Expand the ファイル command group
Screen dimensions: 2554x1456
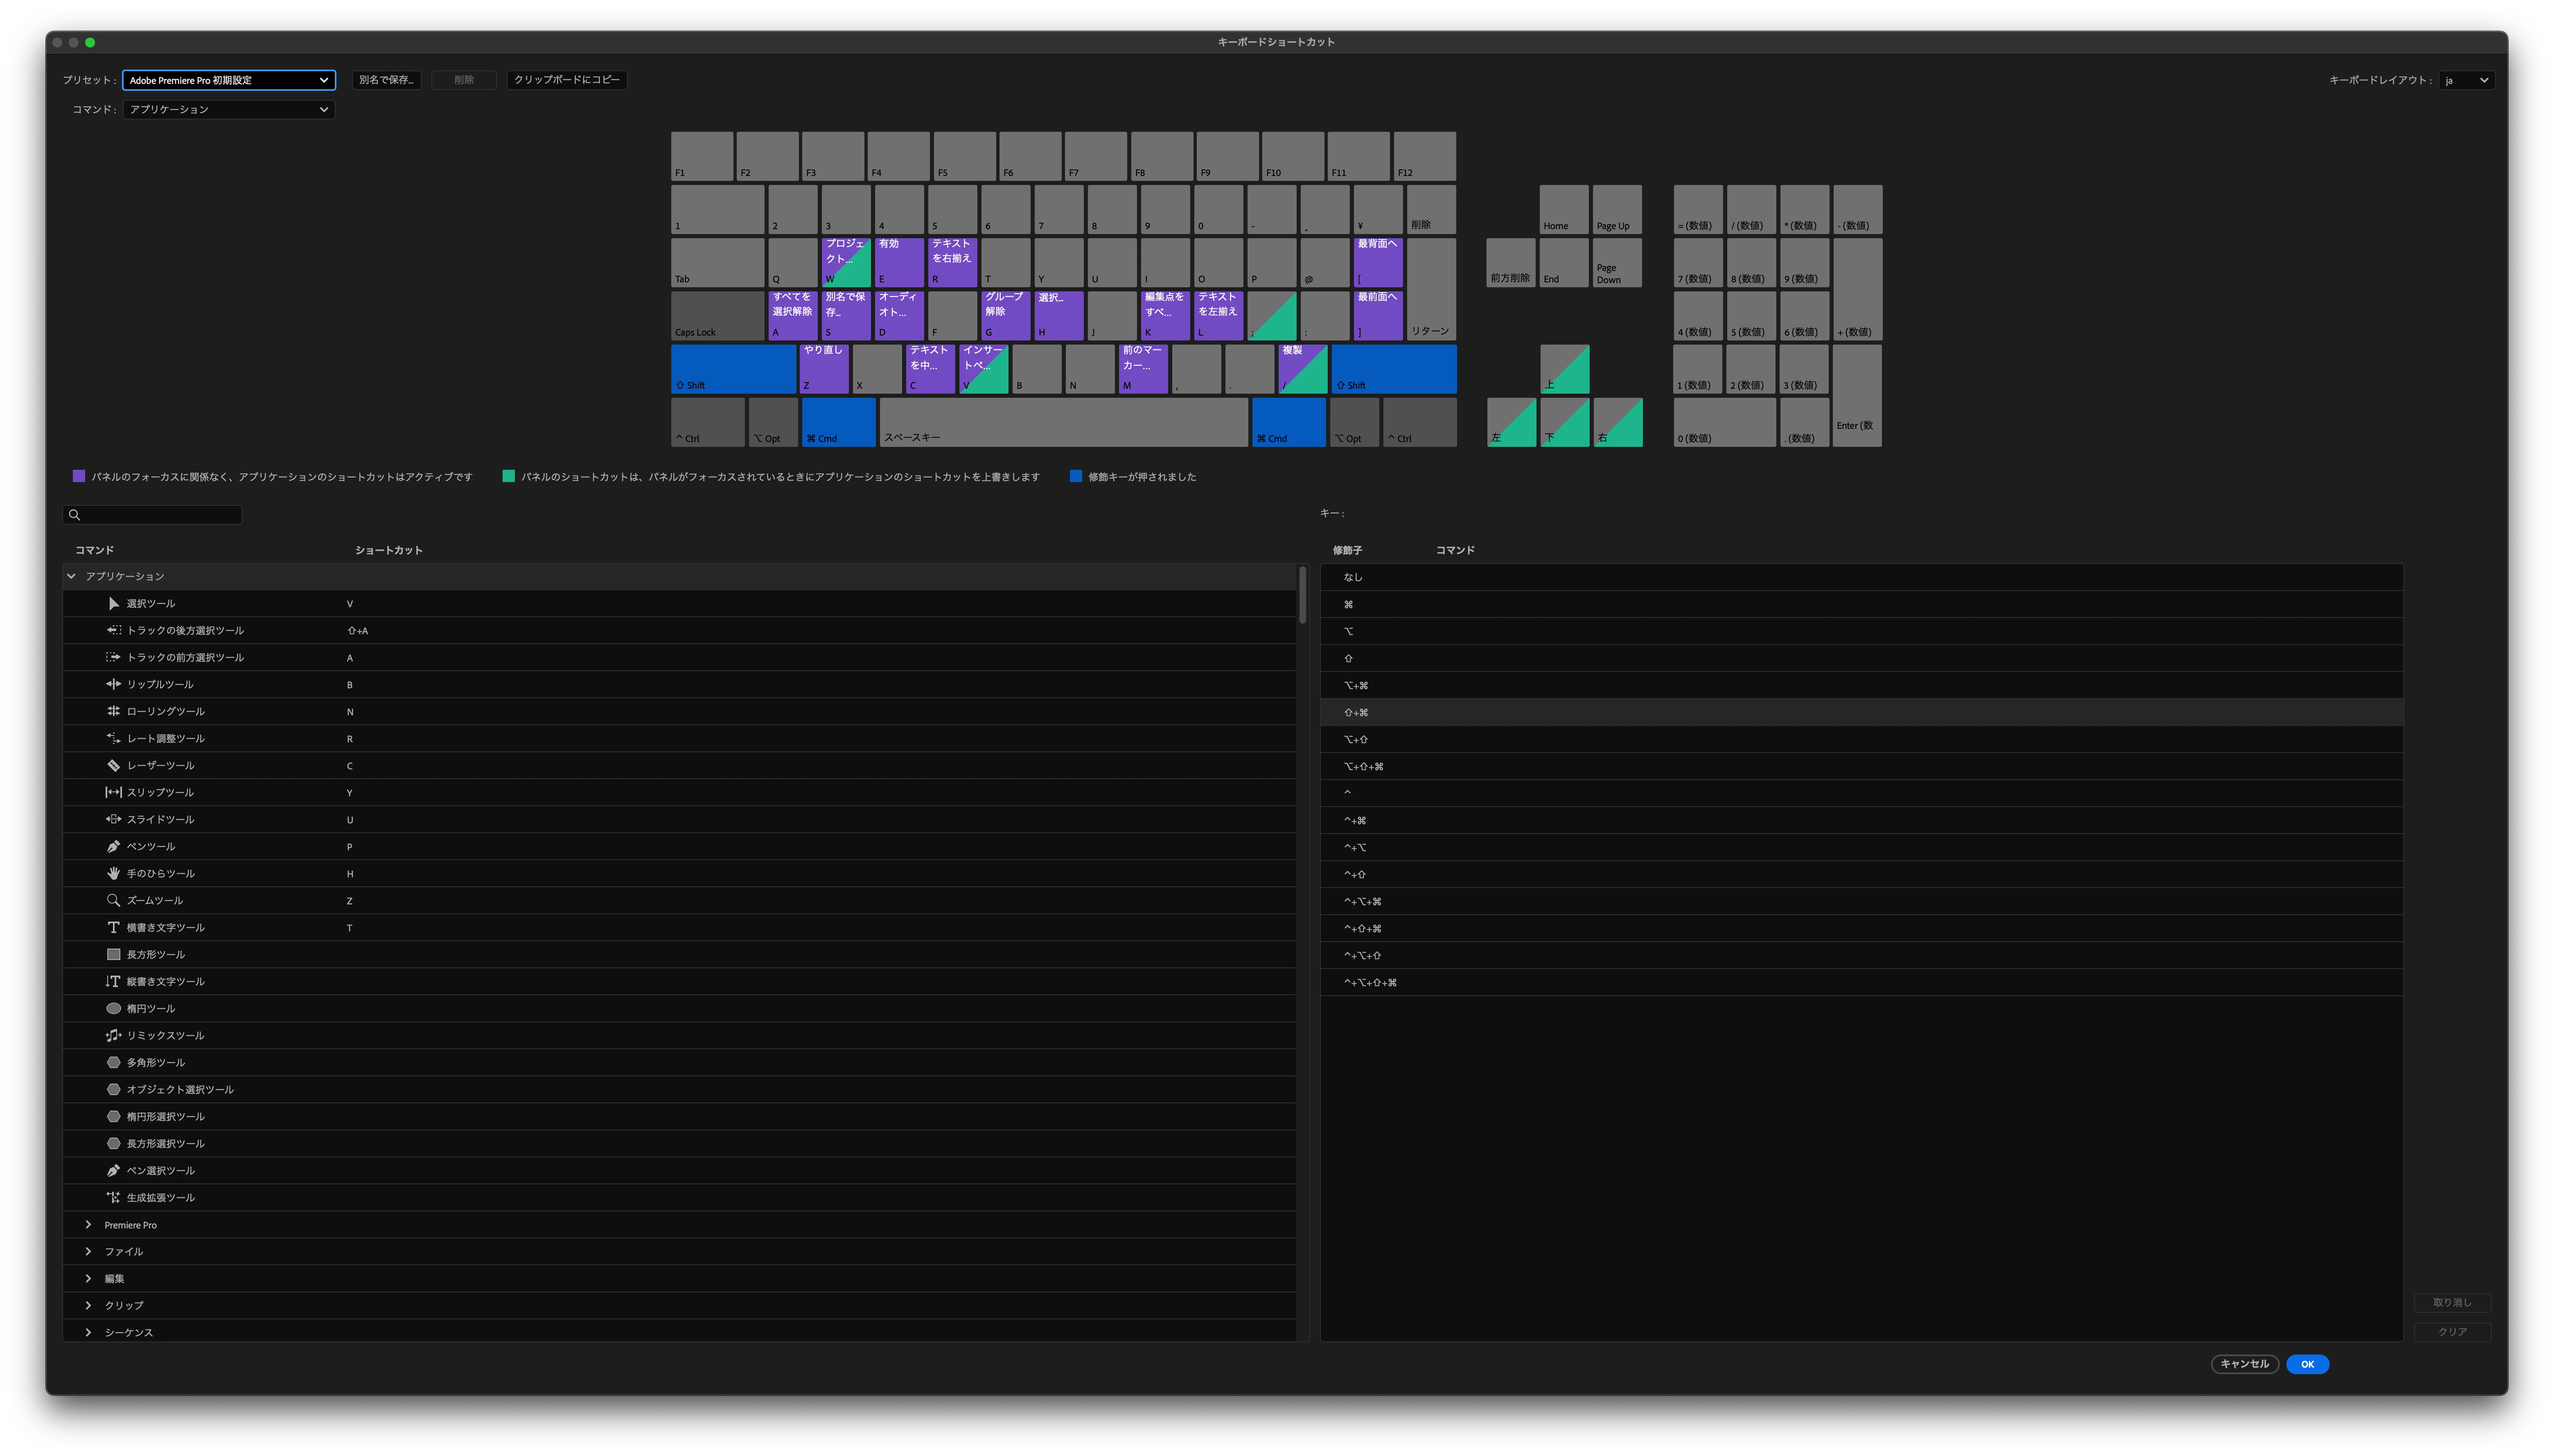(88, 1252)
